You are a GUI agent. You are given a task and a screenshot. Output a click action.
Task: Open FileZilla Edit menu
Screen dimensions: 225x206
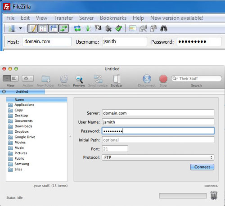pos(25,18)
